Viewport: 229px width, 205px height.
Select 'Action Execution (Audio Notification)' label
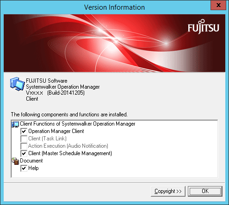click(x=68, y=146)
